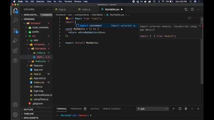Click the MyHabits.jsx breadcrumb
This screenshot has width=214, height=120.
click(x=117, y=15)
